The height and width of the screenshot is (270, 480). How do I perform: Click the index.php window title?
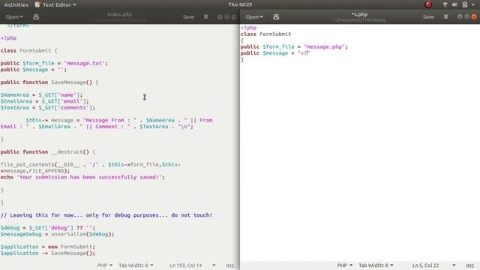(120, 14)
